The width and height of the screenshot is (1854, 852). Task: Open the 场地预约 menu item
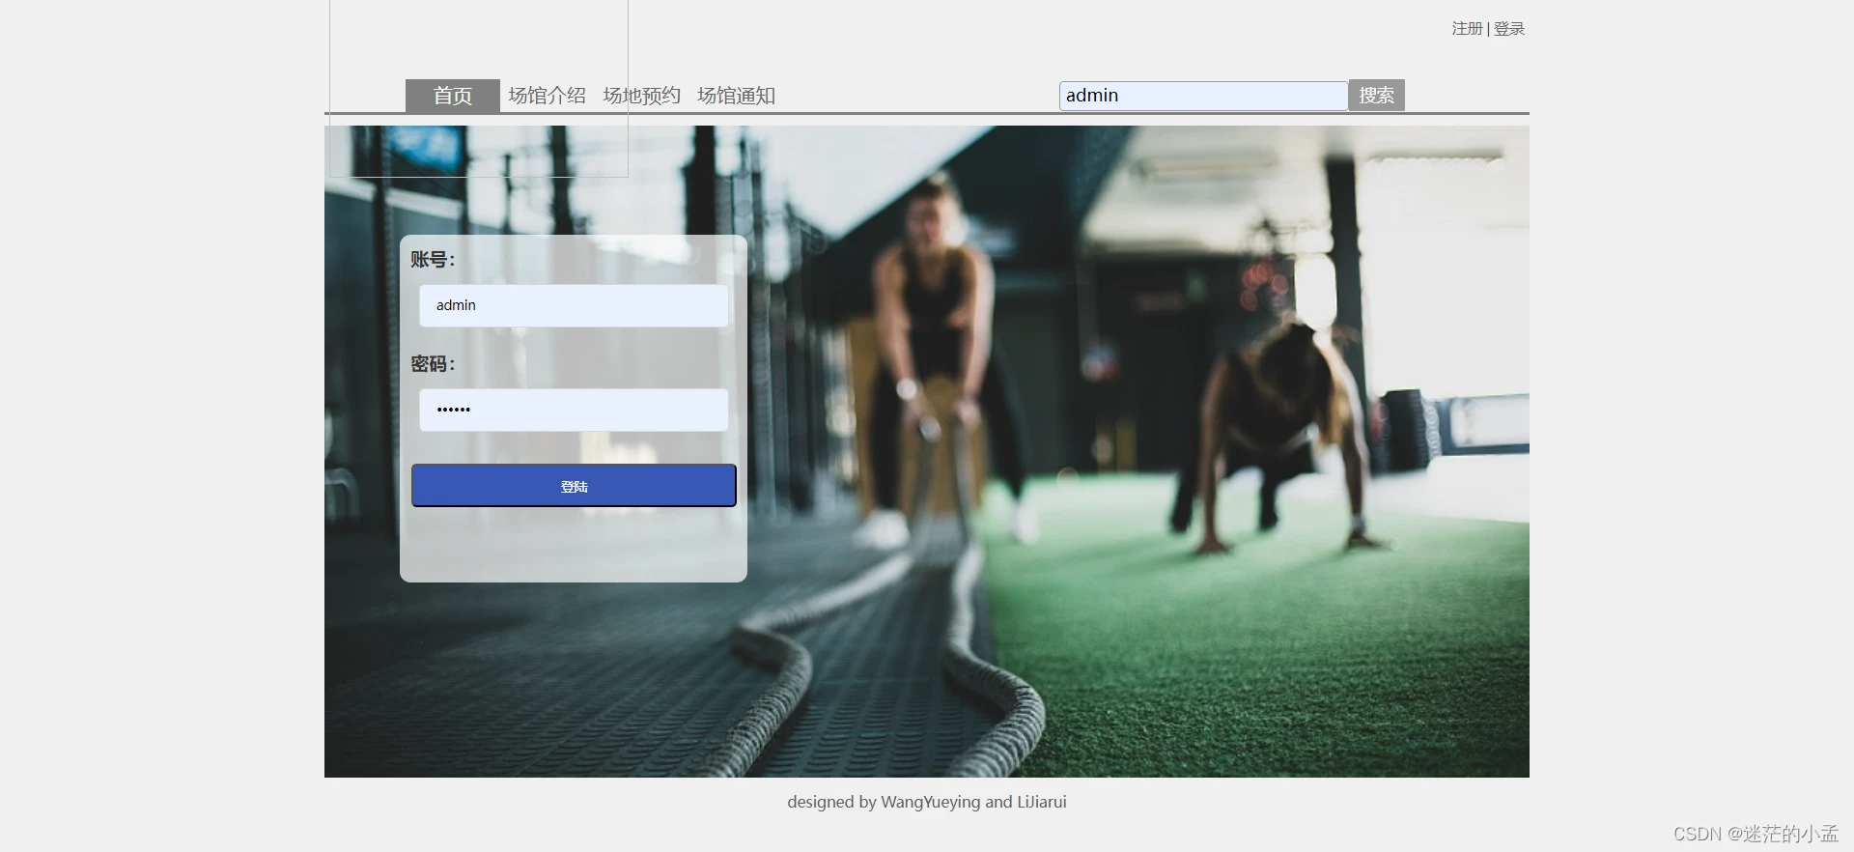click(x=641, y=96)
